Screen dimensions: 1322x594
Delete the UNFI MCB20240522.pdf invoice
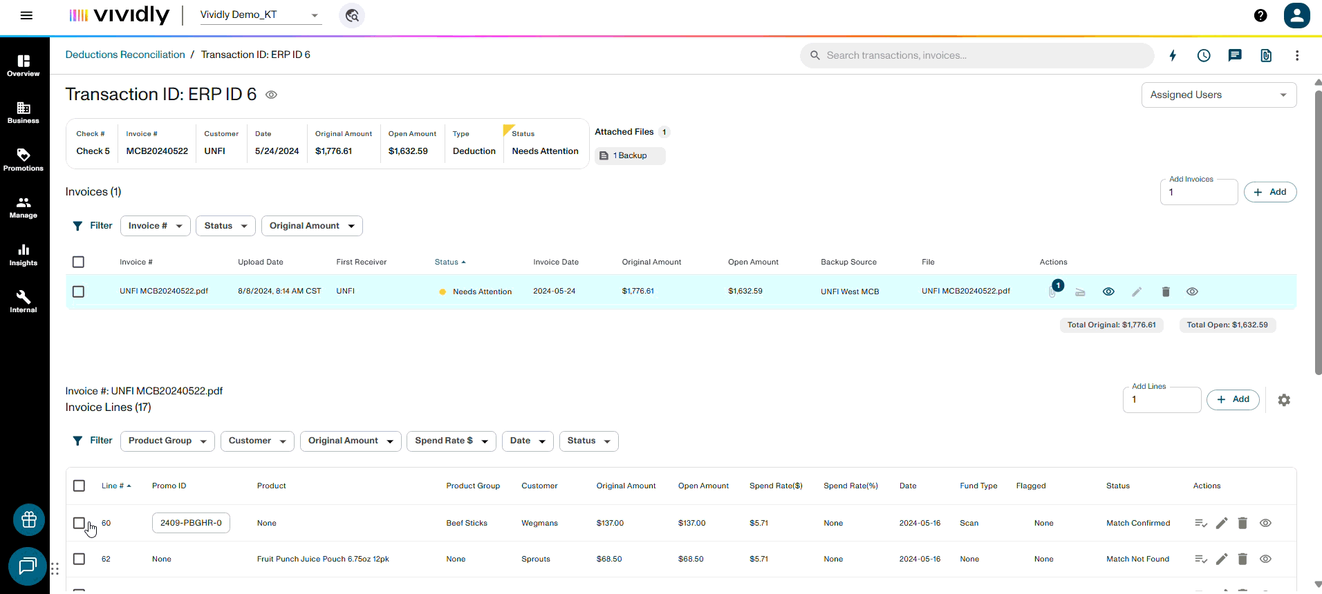pyautogui.click(x=1166, y=291)
